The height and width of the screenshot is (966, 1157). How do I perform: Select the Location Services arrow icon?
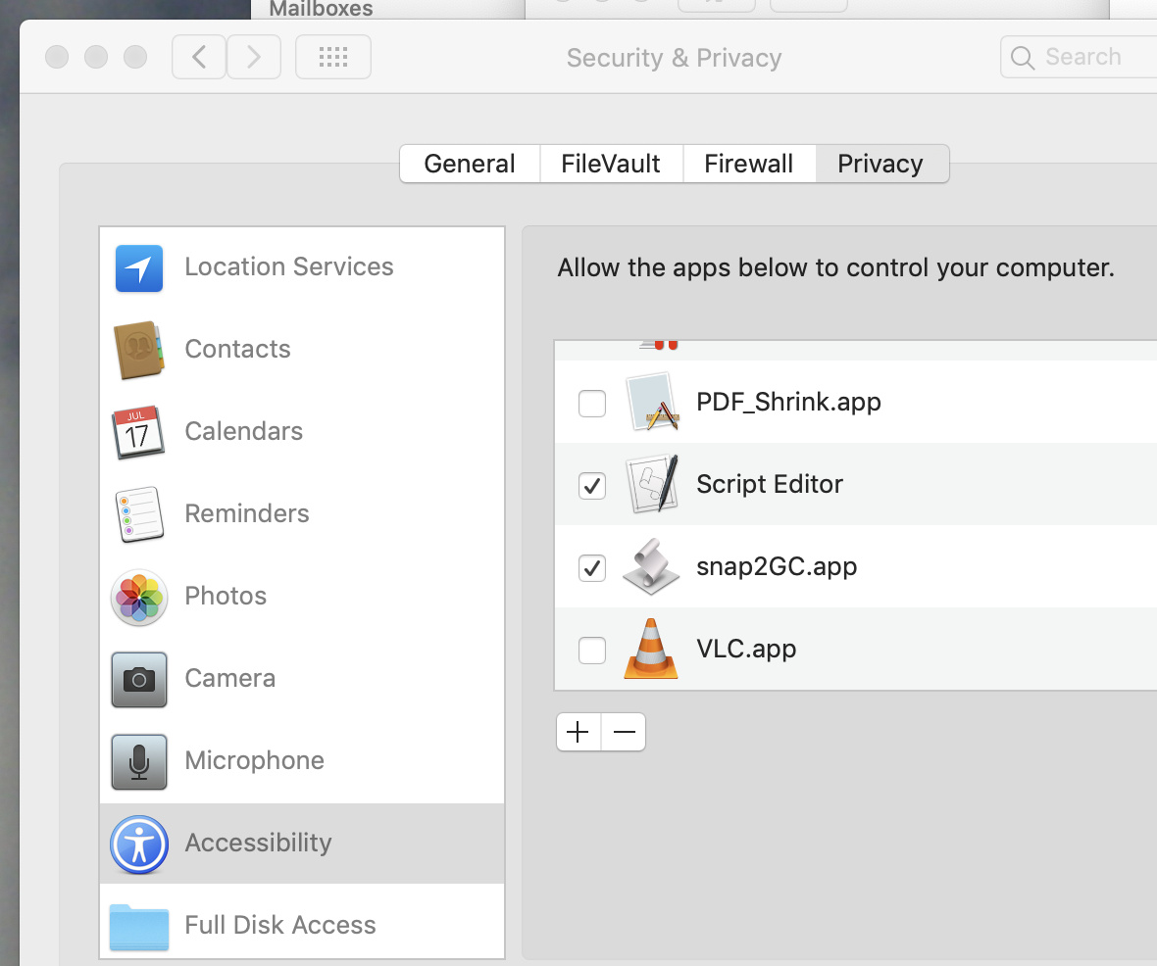(x=139, y=268)
